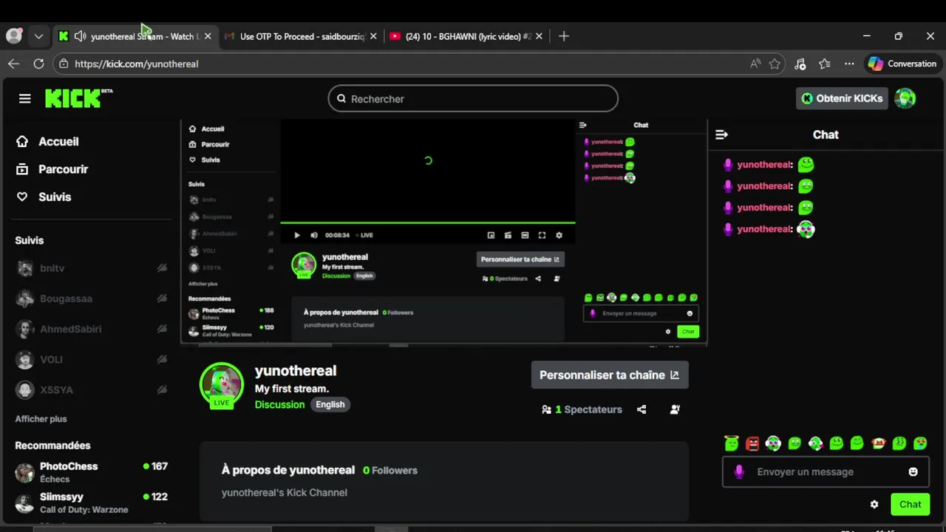Toggle notifications for Bougassaa
Screen dimensions: 946x532
pyautogui.click(x=162, y=299)
